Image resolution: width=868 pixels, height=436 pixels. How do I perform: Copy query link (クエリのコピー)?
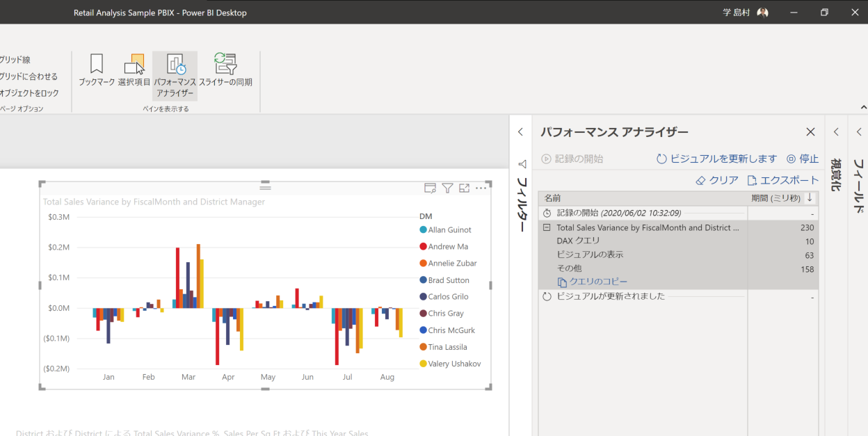pyautogui.click(x=593, y=282)
